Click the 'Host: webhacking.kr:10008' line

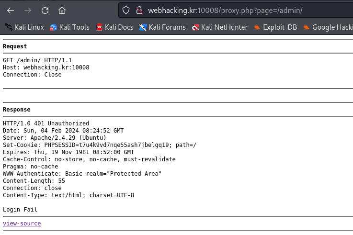pos(46,67)
